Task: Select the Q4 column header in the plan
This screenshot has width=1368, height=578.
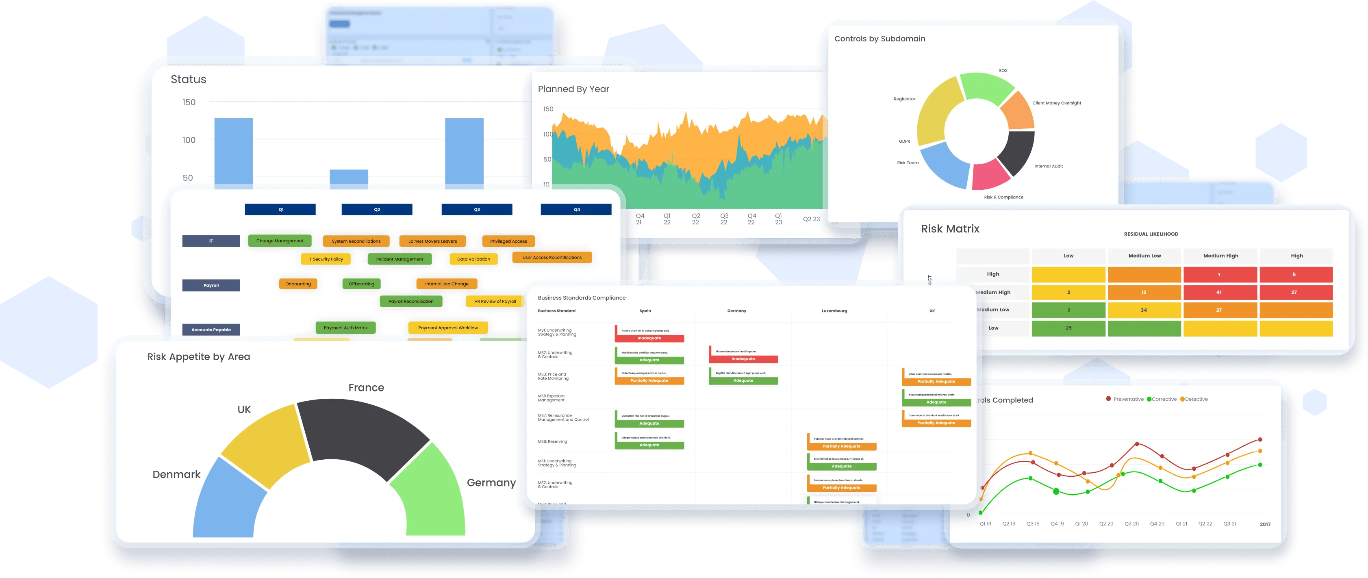Action: click(x=575, y=209)
